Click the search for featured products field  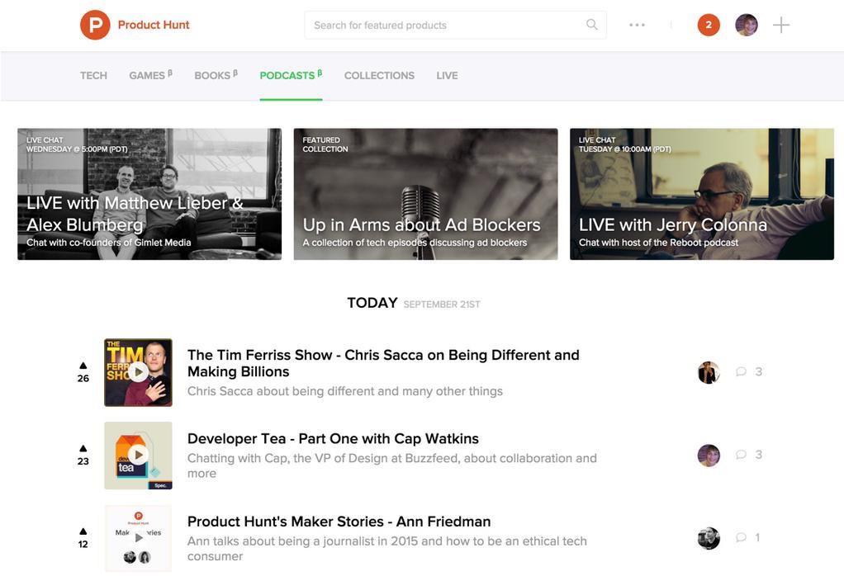(x=446, y=25)
